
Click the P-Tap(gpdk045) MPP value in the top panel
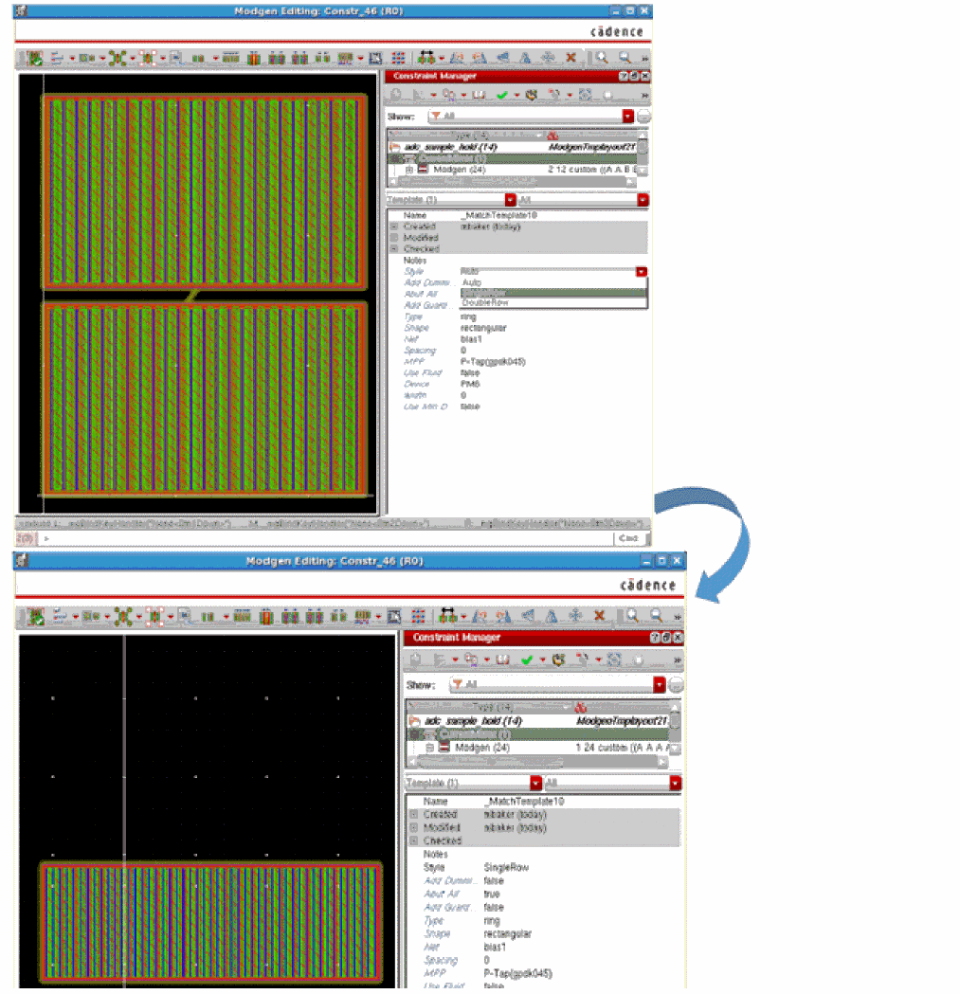(493, 362)
